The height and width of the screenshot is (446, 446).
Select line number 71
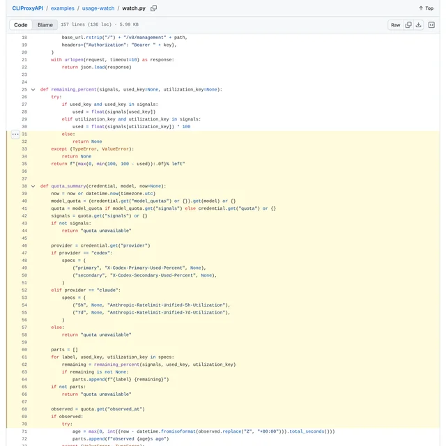click(24, 431)
